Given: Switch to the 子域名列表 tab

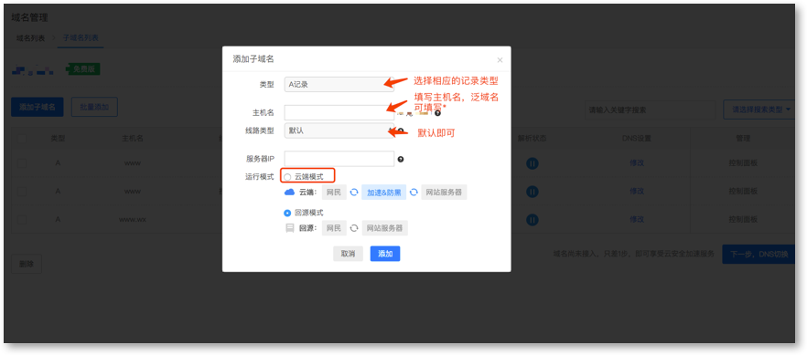Looking at the screenshot, I should pyautogui.click(x=81, y=38).
